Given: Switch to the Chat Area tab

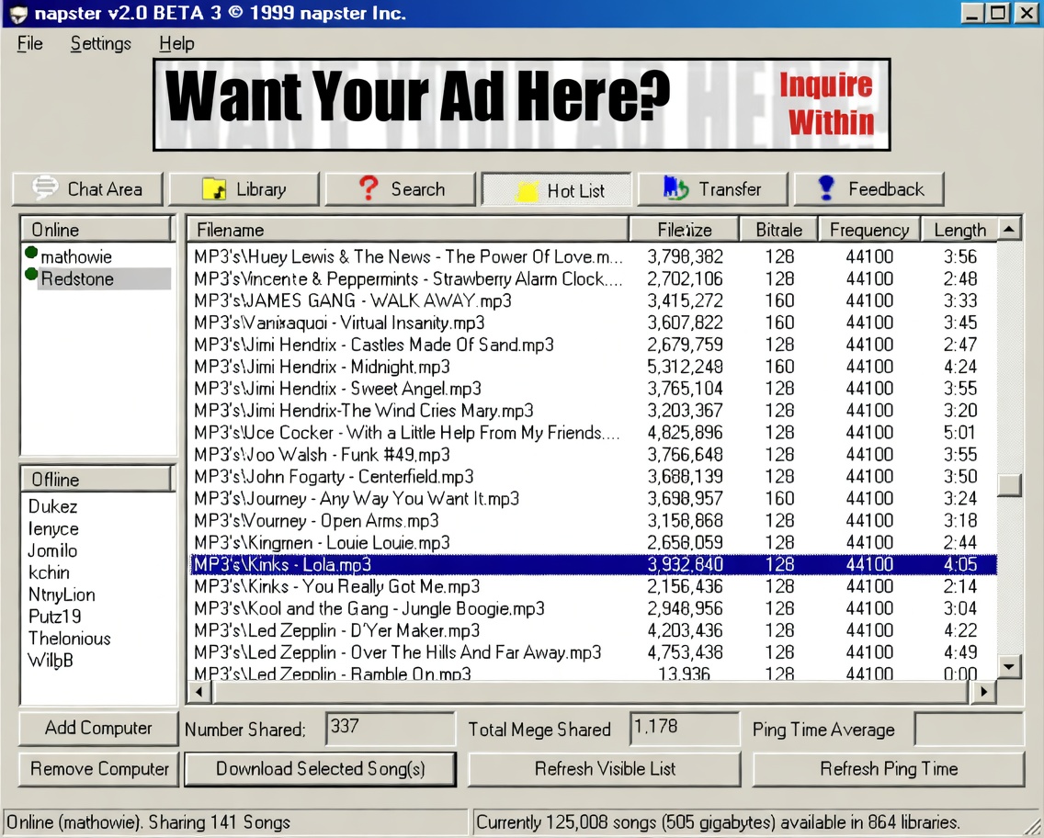Looking at the screenshot, I should point(88,189).
